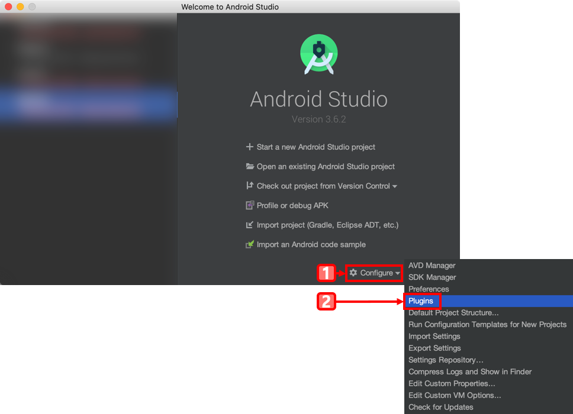573x414 pixels.
Task: Open the Configure dropdown arrow
Action: 398,273
